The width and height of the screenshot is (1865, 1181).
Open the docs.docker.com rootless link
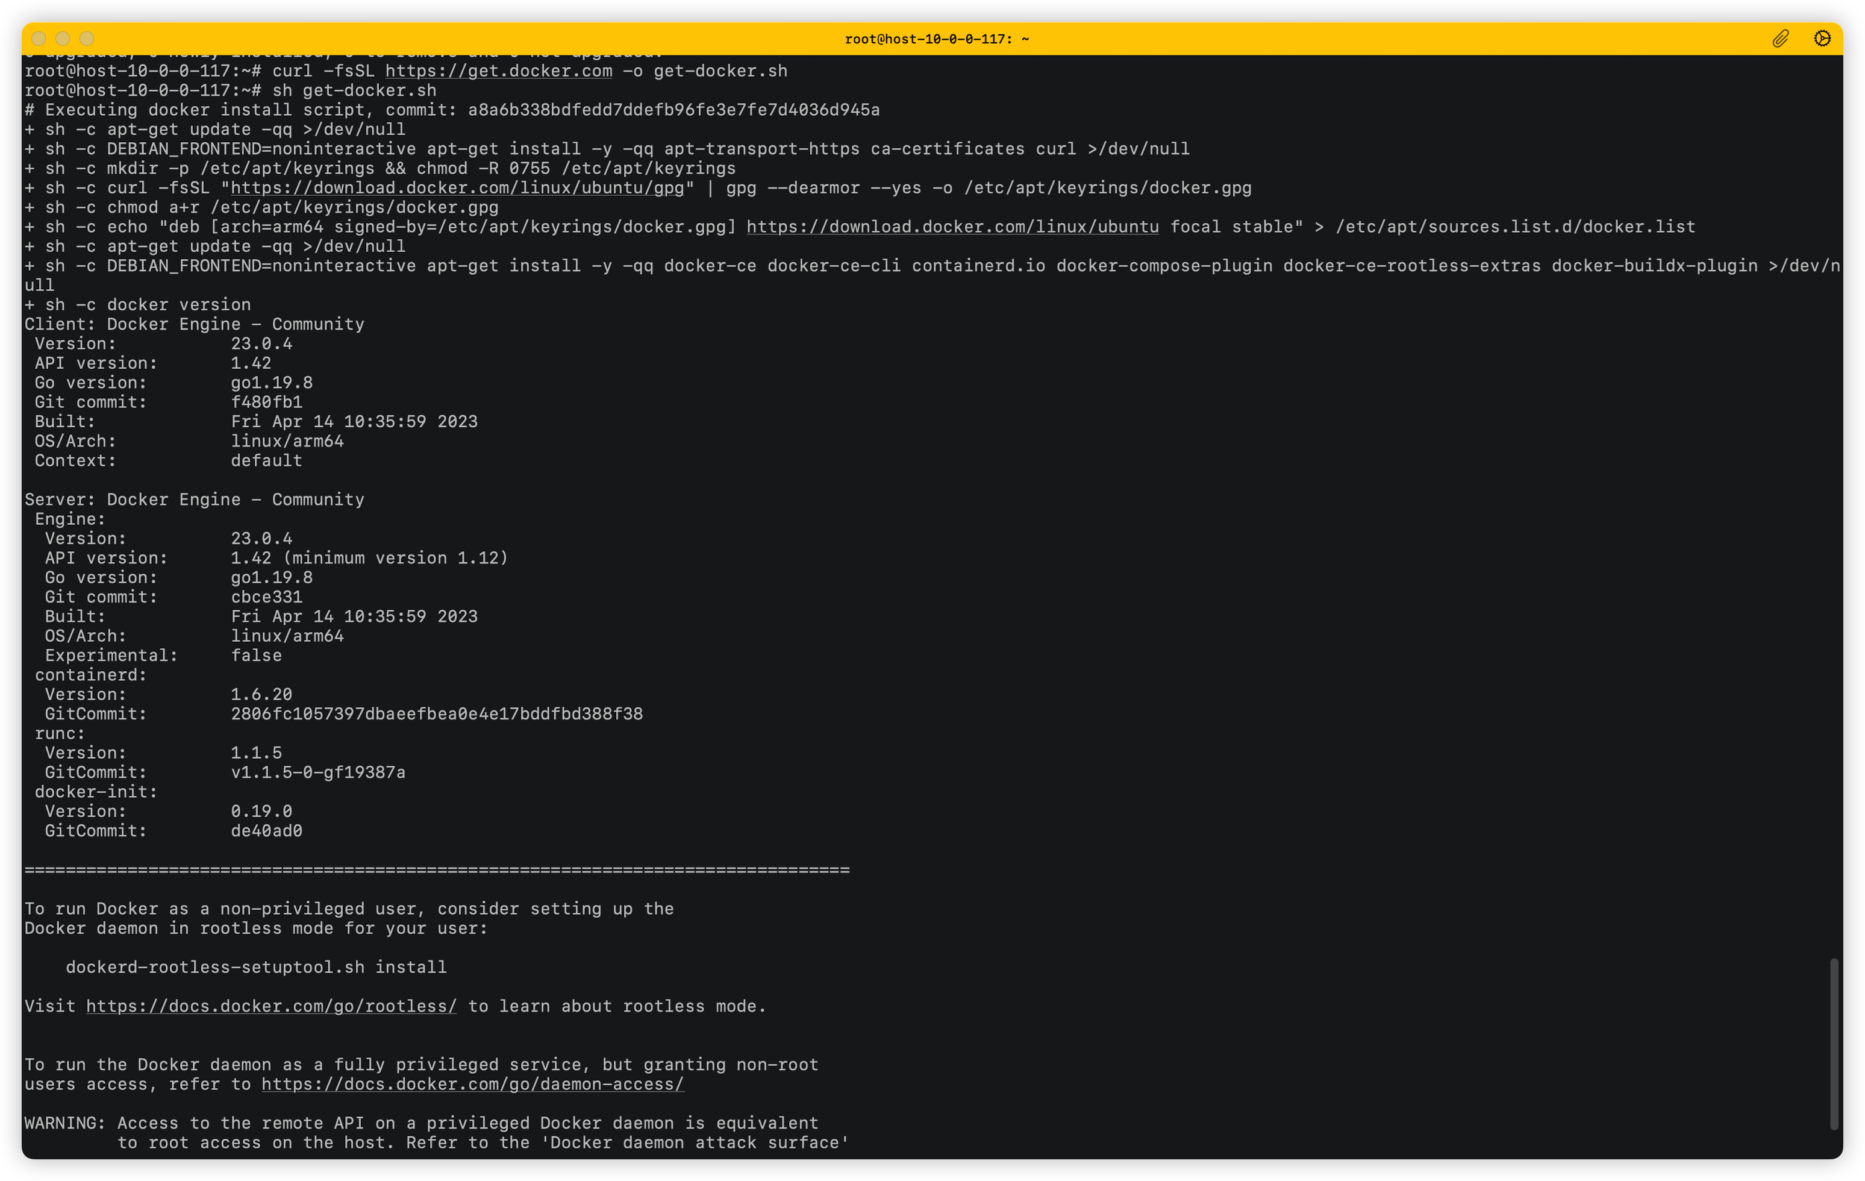click(271, 1007)
